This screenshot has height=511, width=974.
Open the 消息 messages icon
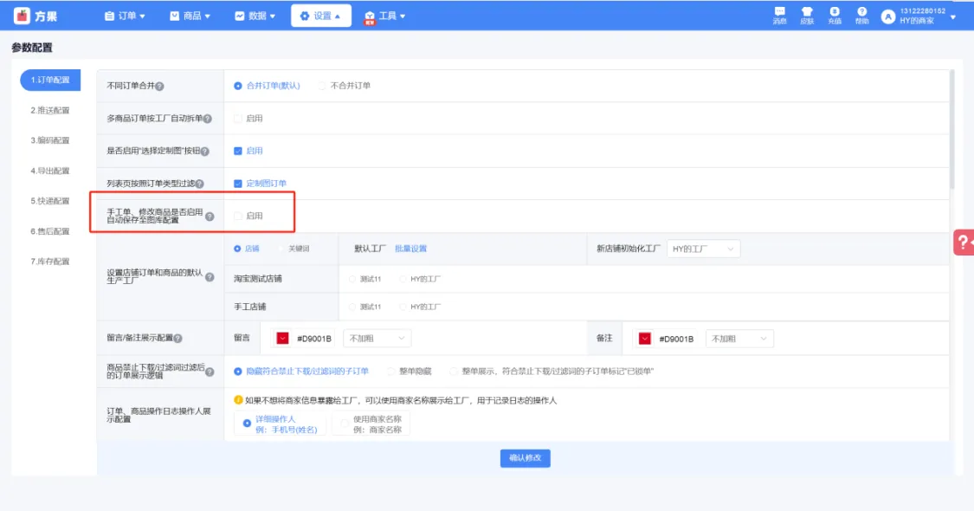(x=779, y=13)
